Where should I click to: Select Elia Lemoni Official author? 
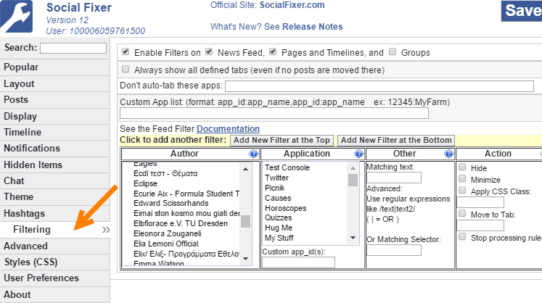coord(166,244)
